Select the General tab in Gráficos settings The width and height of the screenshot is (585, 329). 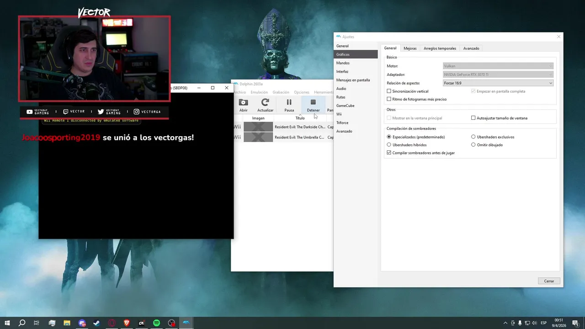click(390, 48)
